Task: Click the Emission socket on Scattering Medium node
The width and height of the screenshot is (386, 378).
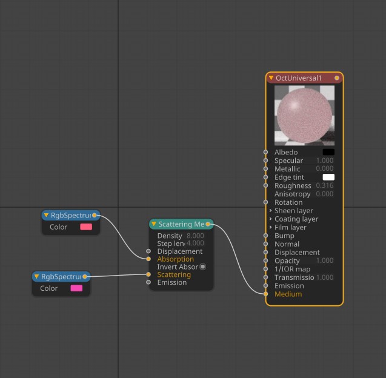Action: (148, 282)
